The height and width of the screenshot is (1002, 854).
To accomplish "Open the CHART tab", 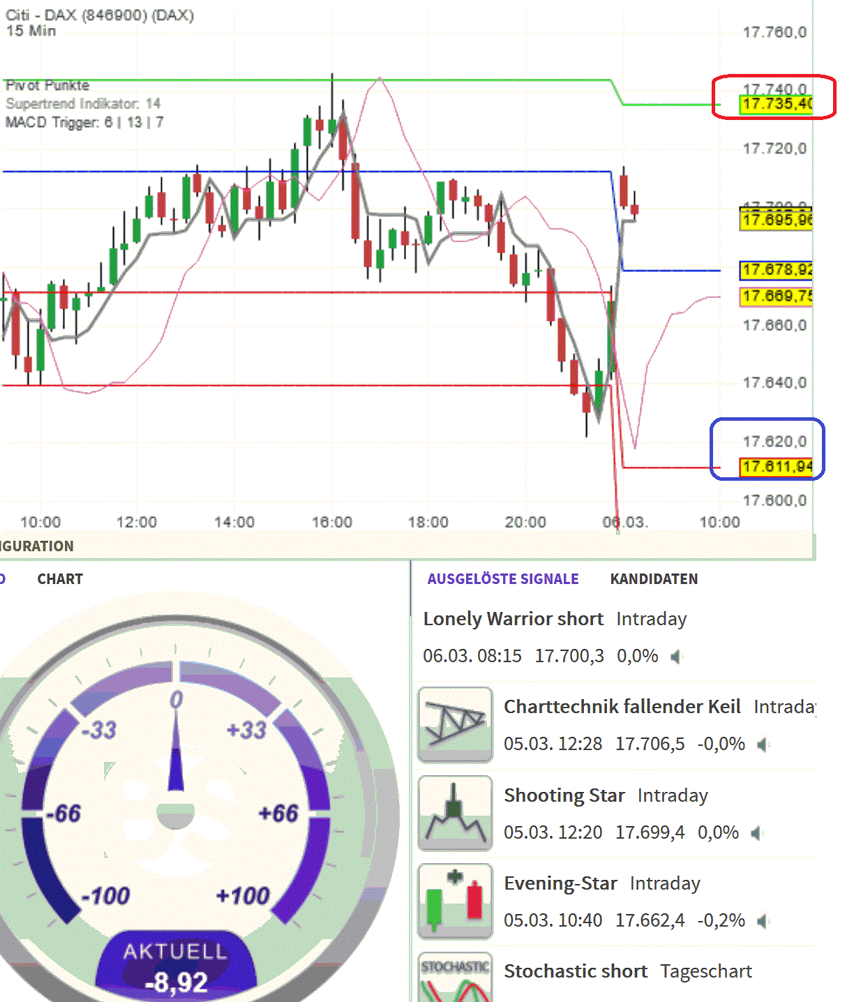I will [x=59, y=578].
